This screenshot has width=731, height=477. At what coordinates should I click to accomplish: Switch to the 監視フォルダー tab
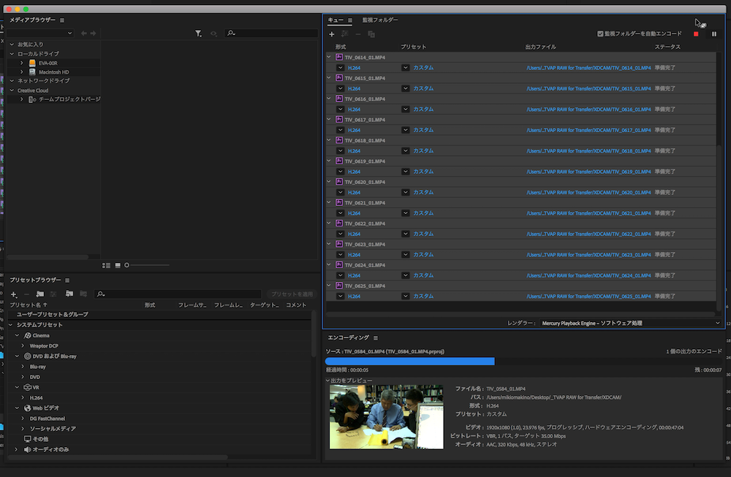tap(380, 20)
